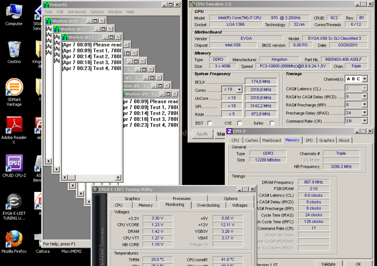This screenshot has height=266, width=377.
Task: Open Memory tab in E-LEET
Action: pyautogui.click(x=146, y=205)
